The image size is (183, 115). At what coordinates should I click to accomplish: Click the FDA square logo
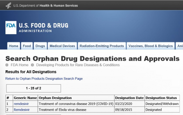pyautogui.click(x=11, y=28)
